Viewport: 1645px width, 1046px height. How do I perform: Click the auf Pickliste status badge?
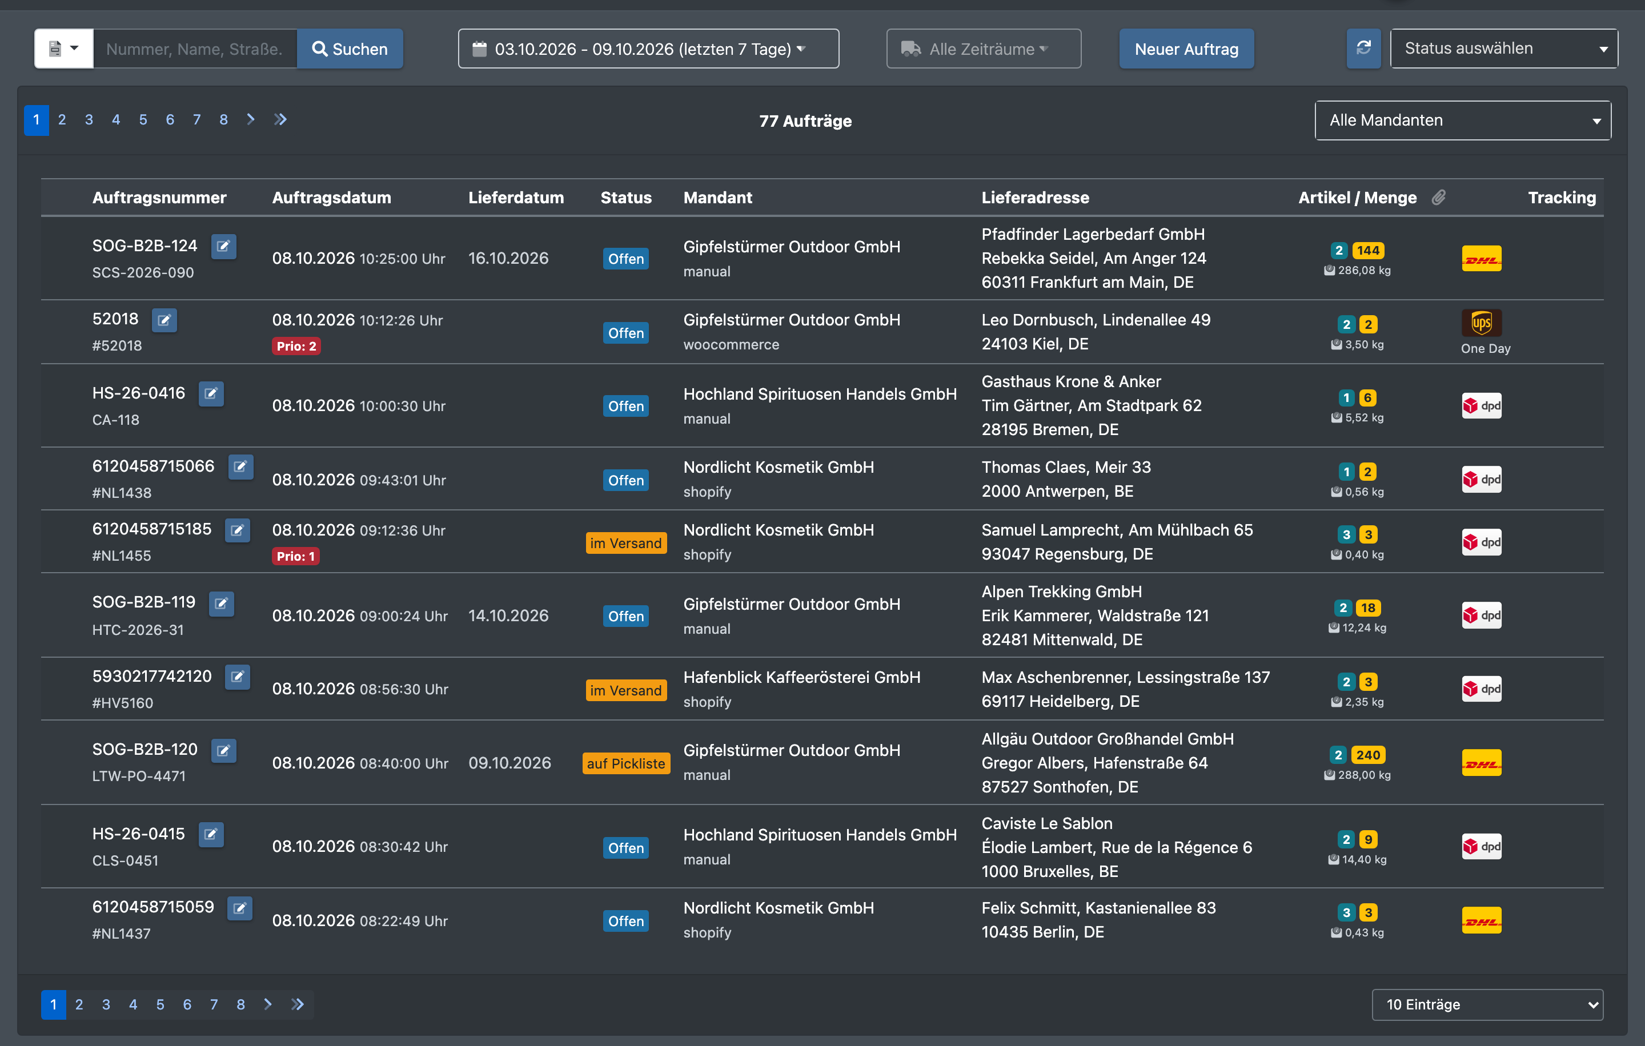pos(626,763)
